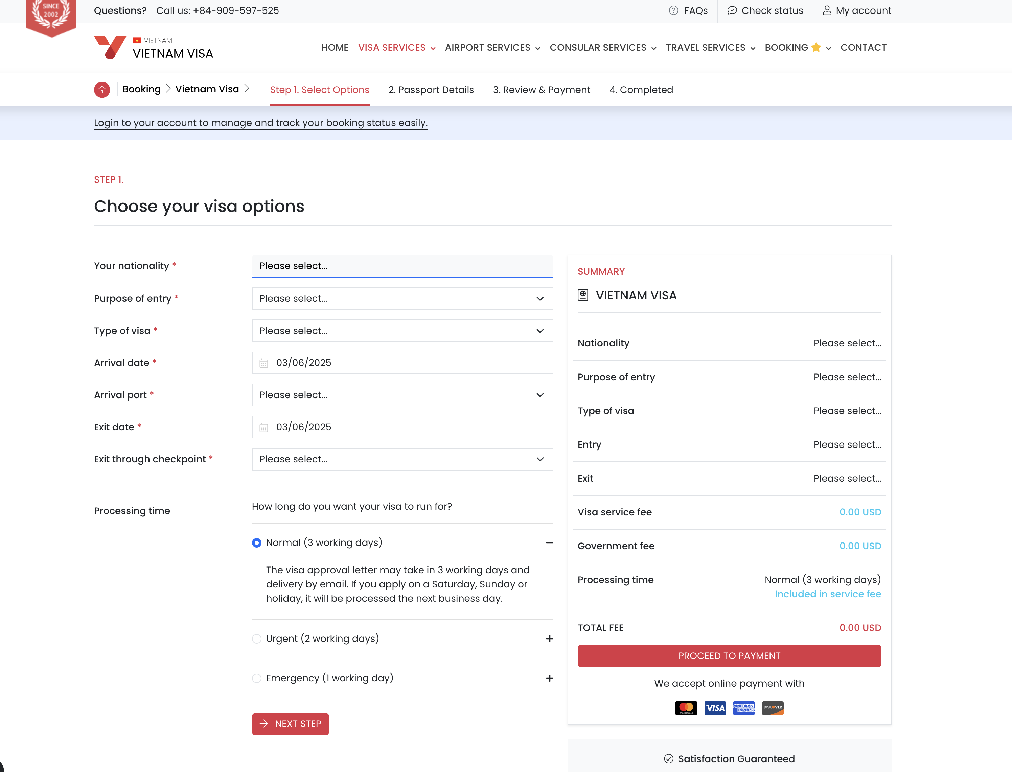Open the Purpose of entry dropdown

click(x=402, y=299)
